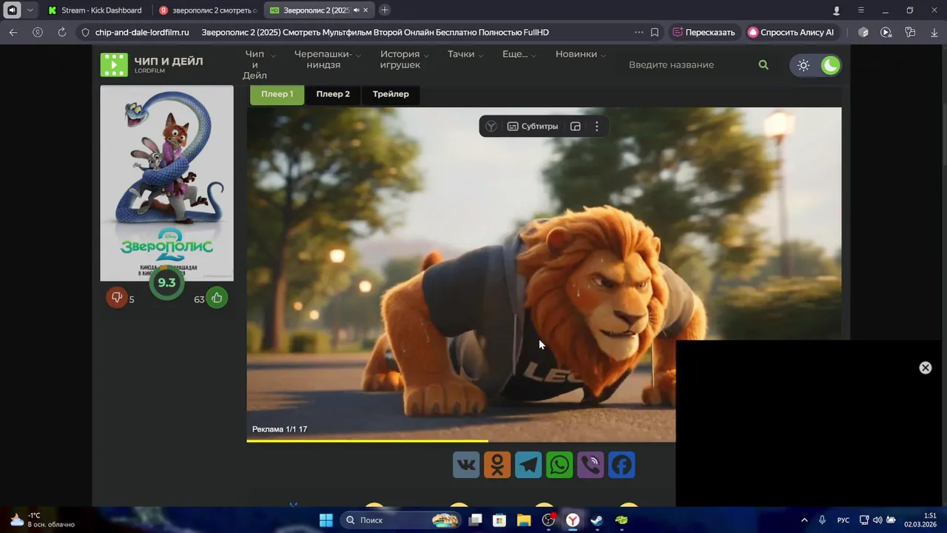
Task: Open the weather widget showing -1°C
Action: (42, 520)
